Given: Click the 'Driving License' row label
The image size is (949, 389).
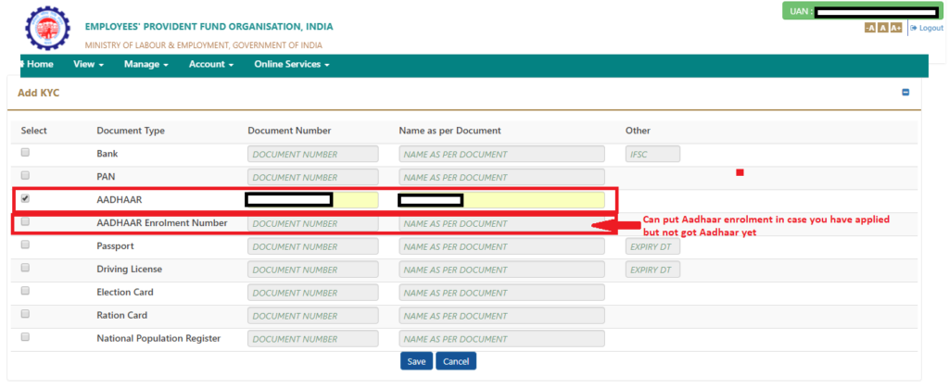Looking at the screenshot, I should pyautogui.click(x=130, y=270).
